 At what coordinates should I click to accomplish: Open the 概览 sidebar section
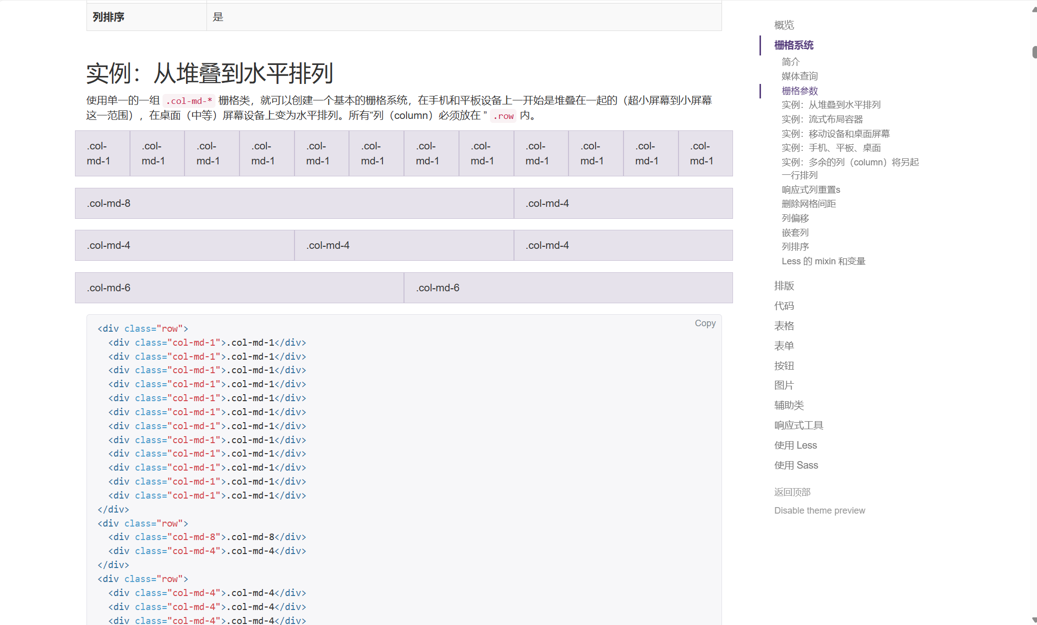click(783, 25)
